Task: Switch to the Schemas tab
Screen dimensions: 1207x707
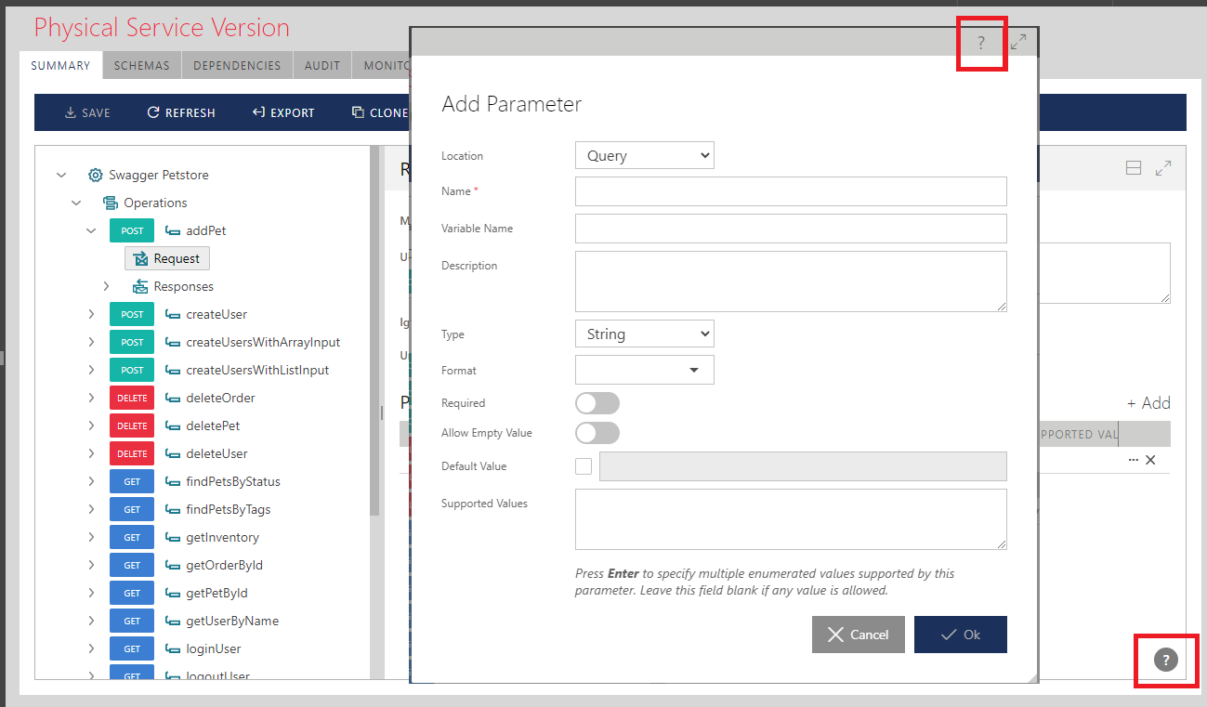Action: pos(141,66)
